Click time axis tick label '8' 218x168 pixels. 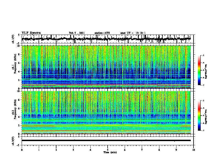[x=159, y=150]
